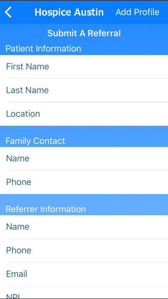168x299 pixels.
Task: Go back using the top-left arrow
Action: click(8, 12)
